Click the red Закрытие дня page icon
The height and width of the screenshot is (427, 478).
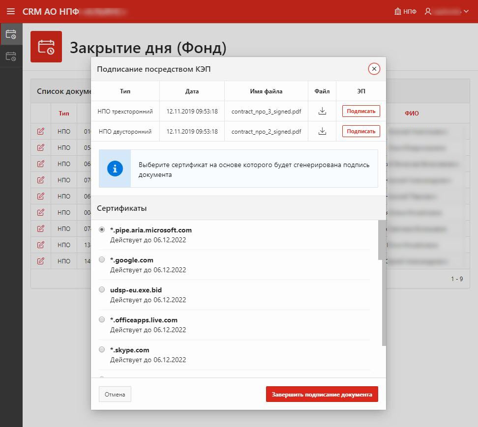coord(46,47)
